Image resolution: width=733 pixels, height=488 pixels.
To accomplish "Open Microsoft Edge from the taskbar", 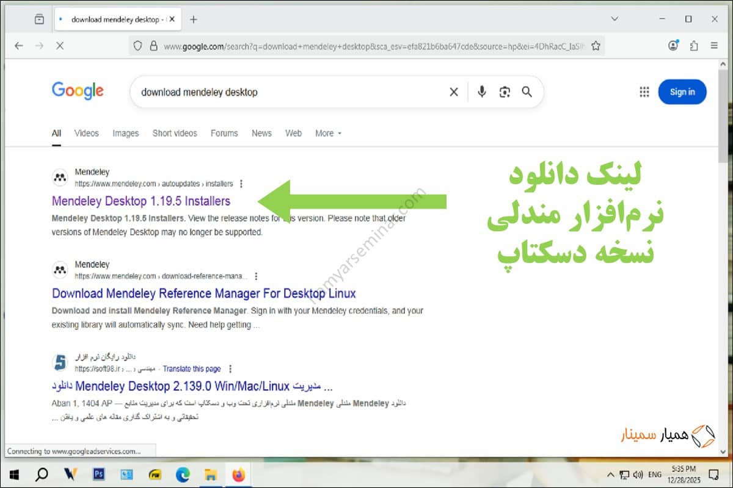I will [x=183, y=474].
